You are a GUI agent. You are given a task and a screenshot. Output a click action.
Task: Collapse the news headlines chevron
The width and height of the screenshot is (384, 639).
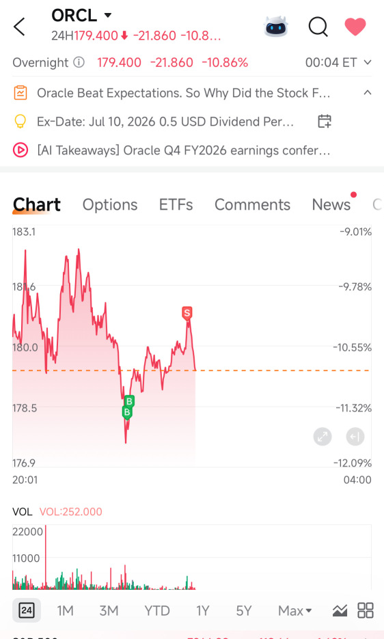pyautogui.click(x=368, y=92)
